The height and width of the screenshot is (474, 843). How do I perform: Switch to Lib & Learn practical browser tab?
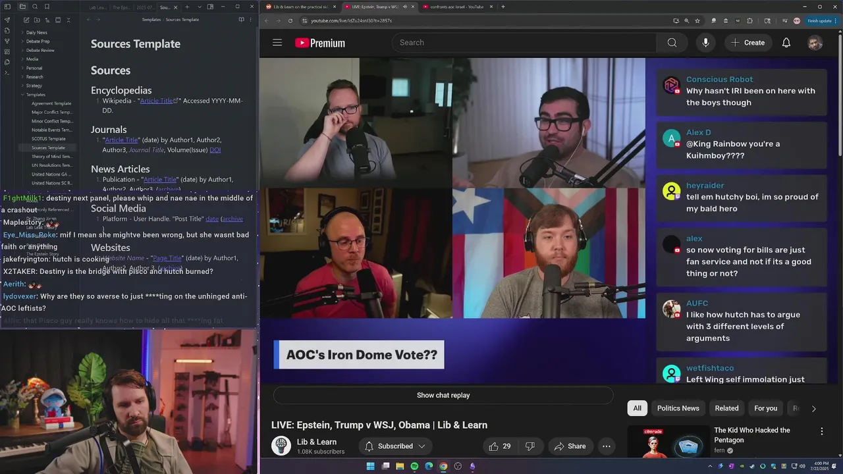coord(301,7)
